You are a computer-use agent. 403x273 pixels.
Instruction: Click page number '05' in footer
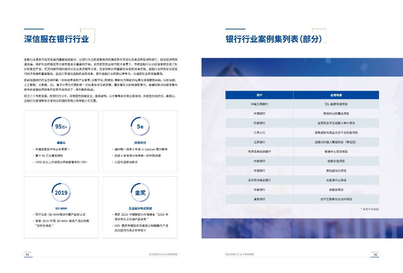(x=28, y=255)
